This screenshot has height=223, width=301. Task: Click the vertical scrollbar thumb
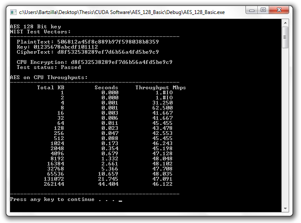click(x=285, y=37)
